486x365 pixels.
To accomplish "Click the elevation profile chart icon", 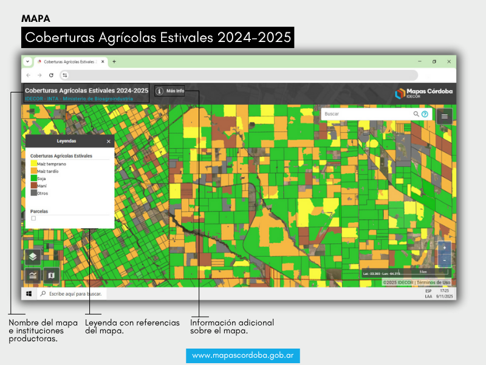I will pos(33,275).
